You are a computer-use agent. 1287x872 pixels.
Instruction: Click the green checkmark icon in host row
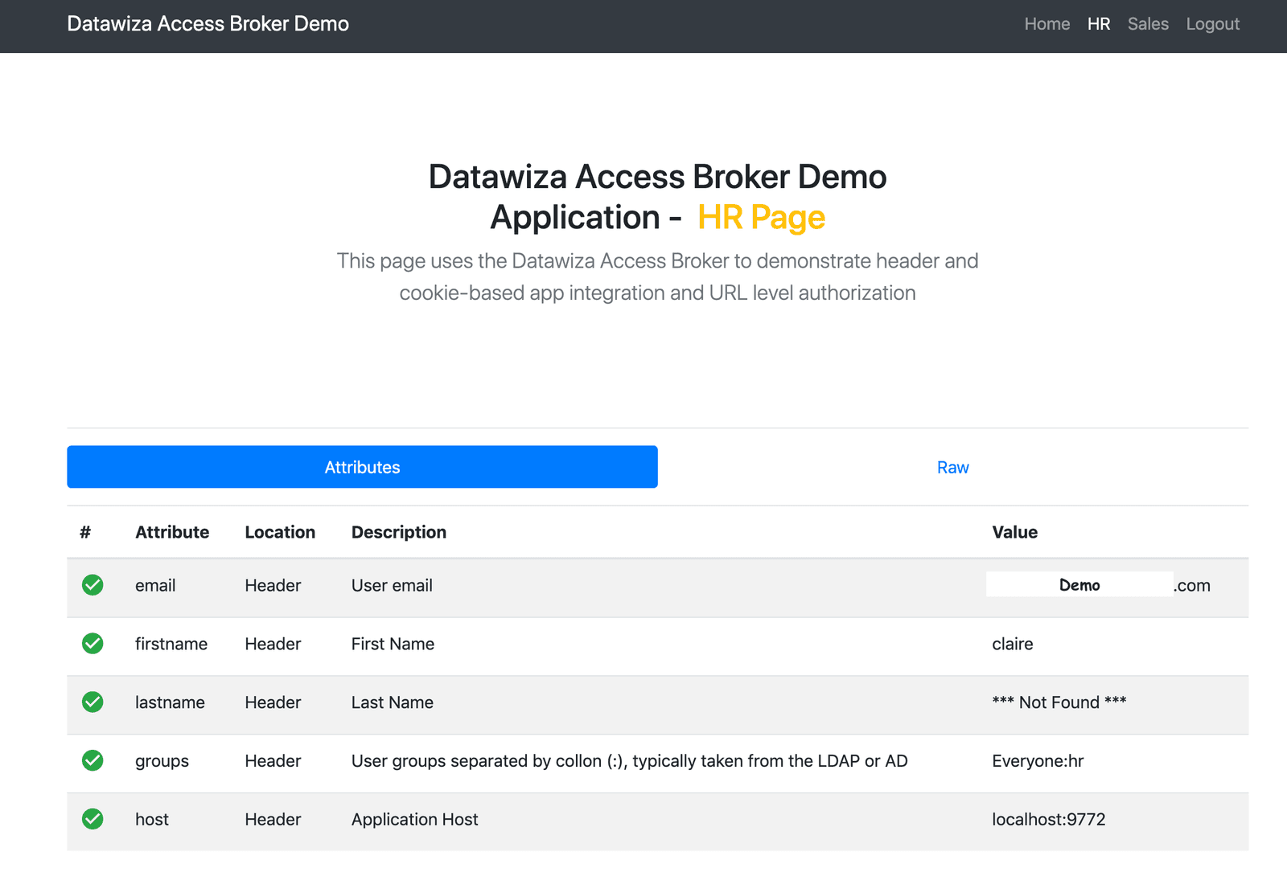(x=93, y=819)
